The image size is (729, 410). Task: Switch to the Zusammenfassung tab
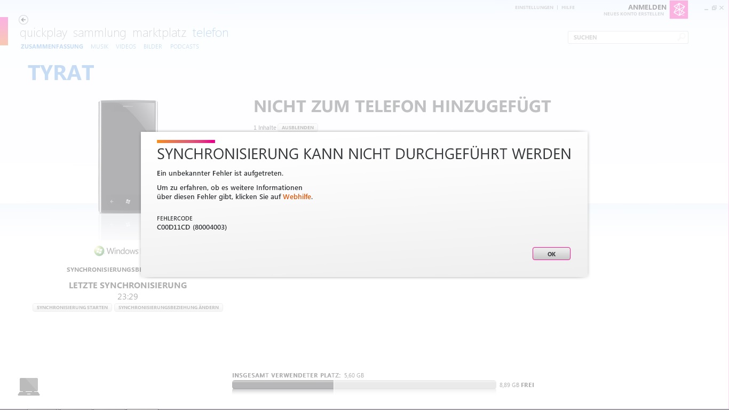pos(52,46)
